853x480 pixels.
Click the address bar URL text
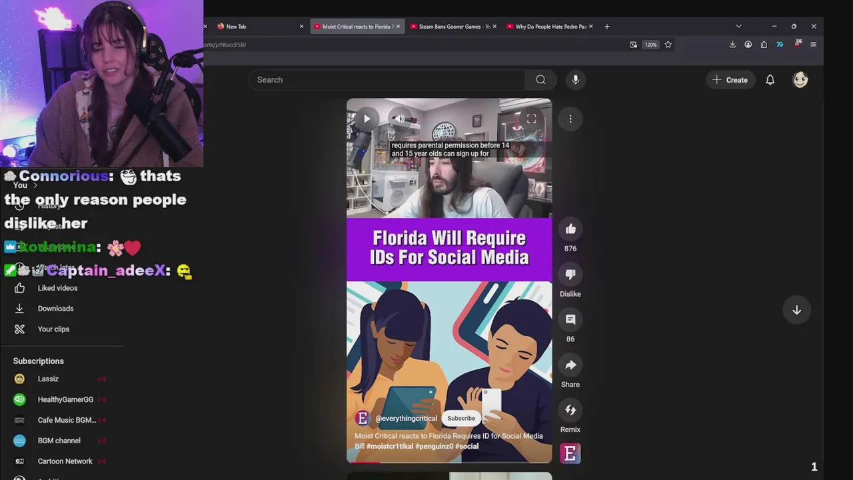pyautogui.click(x=225, y=45)
